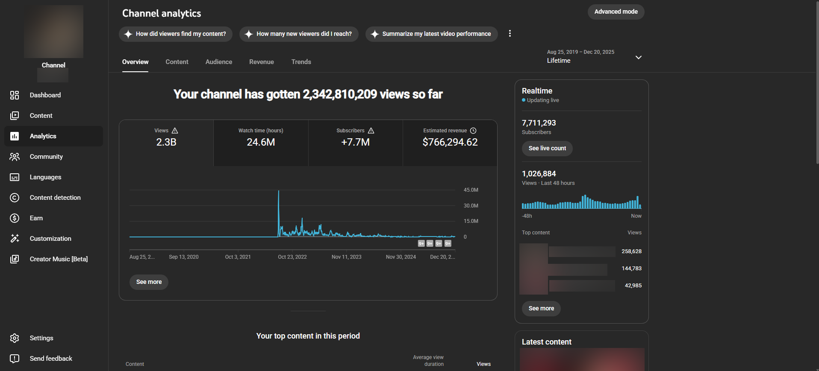Screen dimensions: 819x371
Task: Click the Views warning triangle icon
Action: 175,131
